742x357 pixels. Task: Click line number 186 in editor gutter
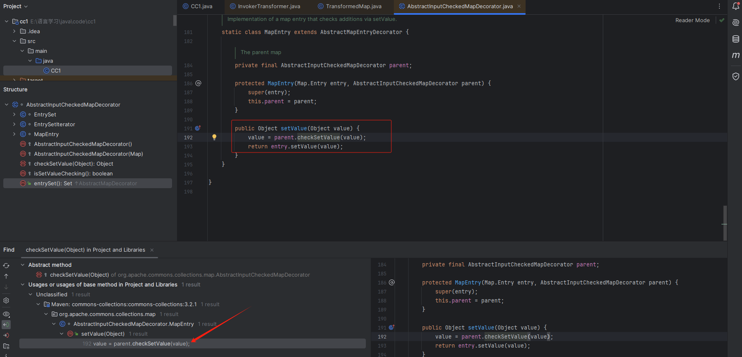pos(188,83)
